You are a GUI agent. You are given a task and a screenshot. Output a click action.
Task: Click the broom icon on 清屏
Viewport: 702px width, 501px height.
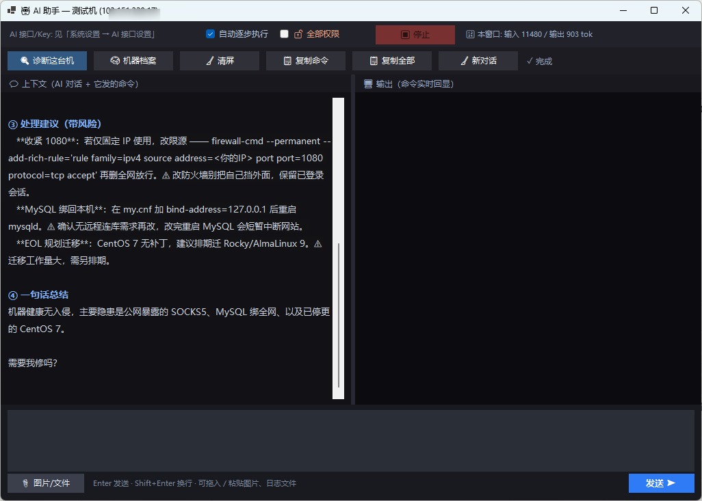point(210,61)
